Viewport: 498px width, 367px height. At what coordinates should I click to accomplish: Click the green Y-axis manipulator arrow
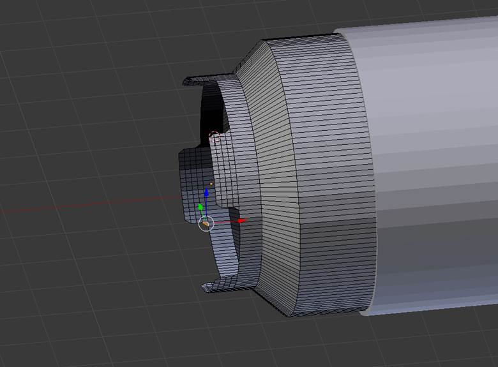point(200,207)
